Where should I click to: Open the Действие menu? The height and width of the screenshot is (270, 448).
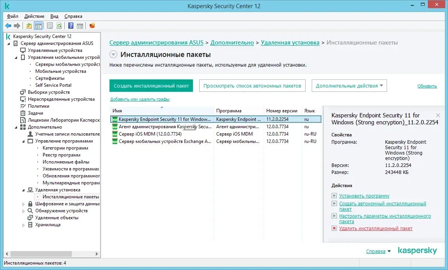tap(34, 16)
